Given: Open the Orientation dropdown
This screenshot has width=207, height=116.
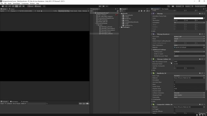Looking at the screenshot, I should (x=189, y=23).
